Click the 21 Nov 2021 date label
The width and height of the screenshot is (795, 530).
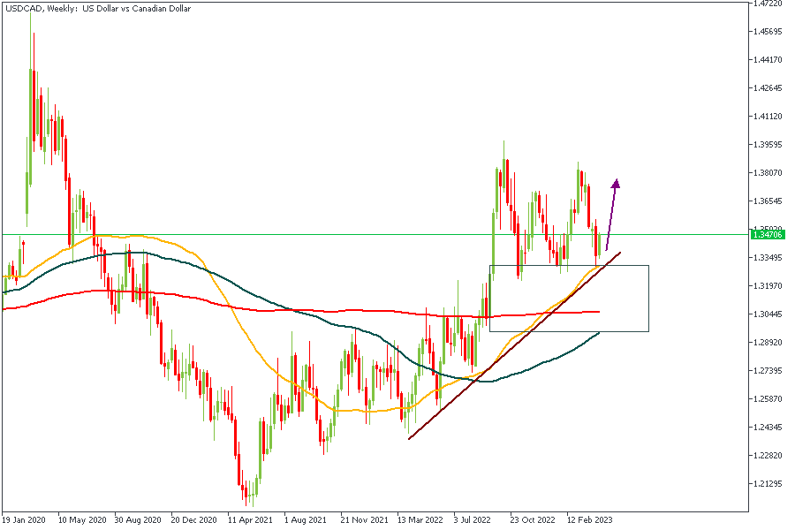coord(364,519)
